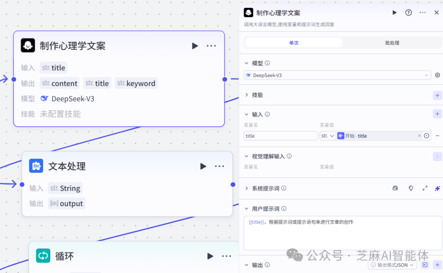Click the content output tag on node
The width and height of the screenshot is (443, 273).
pyautogui.click(x=59, y=83)
